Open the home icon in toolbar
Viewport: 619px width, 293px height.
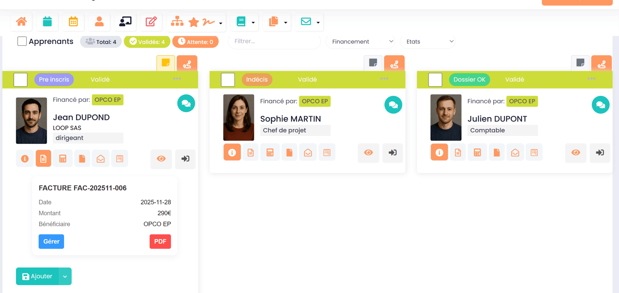pos(21,22)
